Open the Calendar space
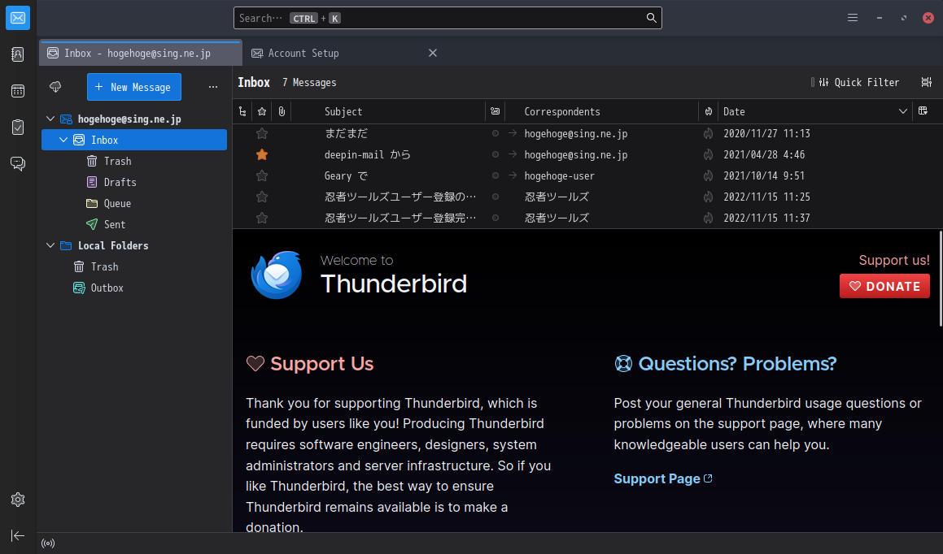The width and height of the screenshot is (943, 554). [x=17, y=91]
